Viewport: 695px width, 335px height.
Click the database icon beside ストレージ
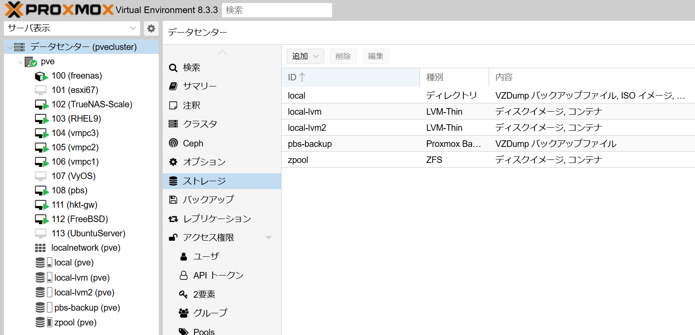click(173, 181)
